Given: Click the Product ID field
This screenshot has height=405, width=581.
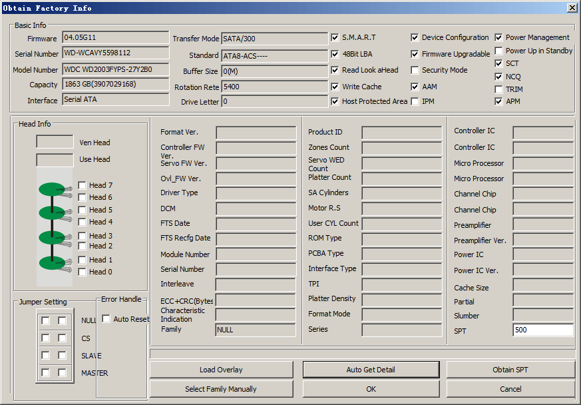Looking at the screenshot, I should [x=402, y=133].
